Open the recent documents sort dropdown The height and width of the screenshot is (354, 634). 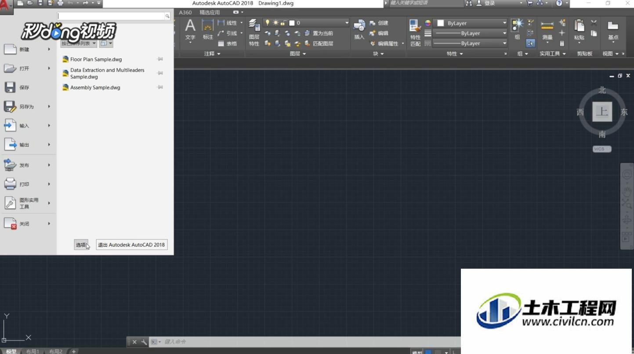click(x=79, y=44)
